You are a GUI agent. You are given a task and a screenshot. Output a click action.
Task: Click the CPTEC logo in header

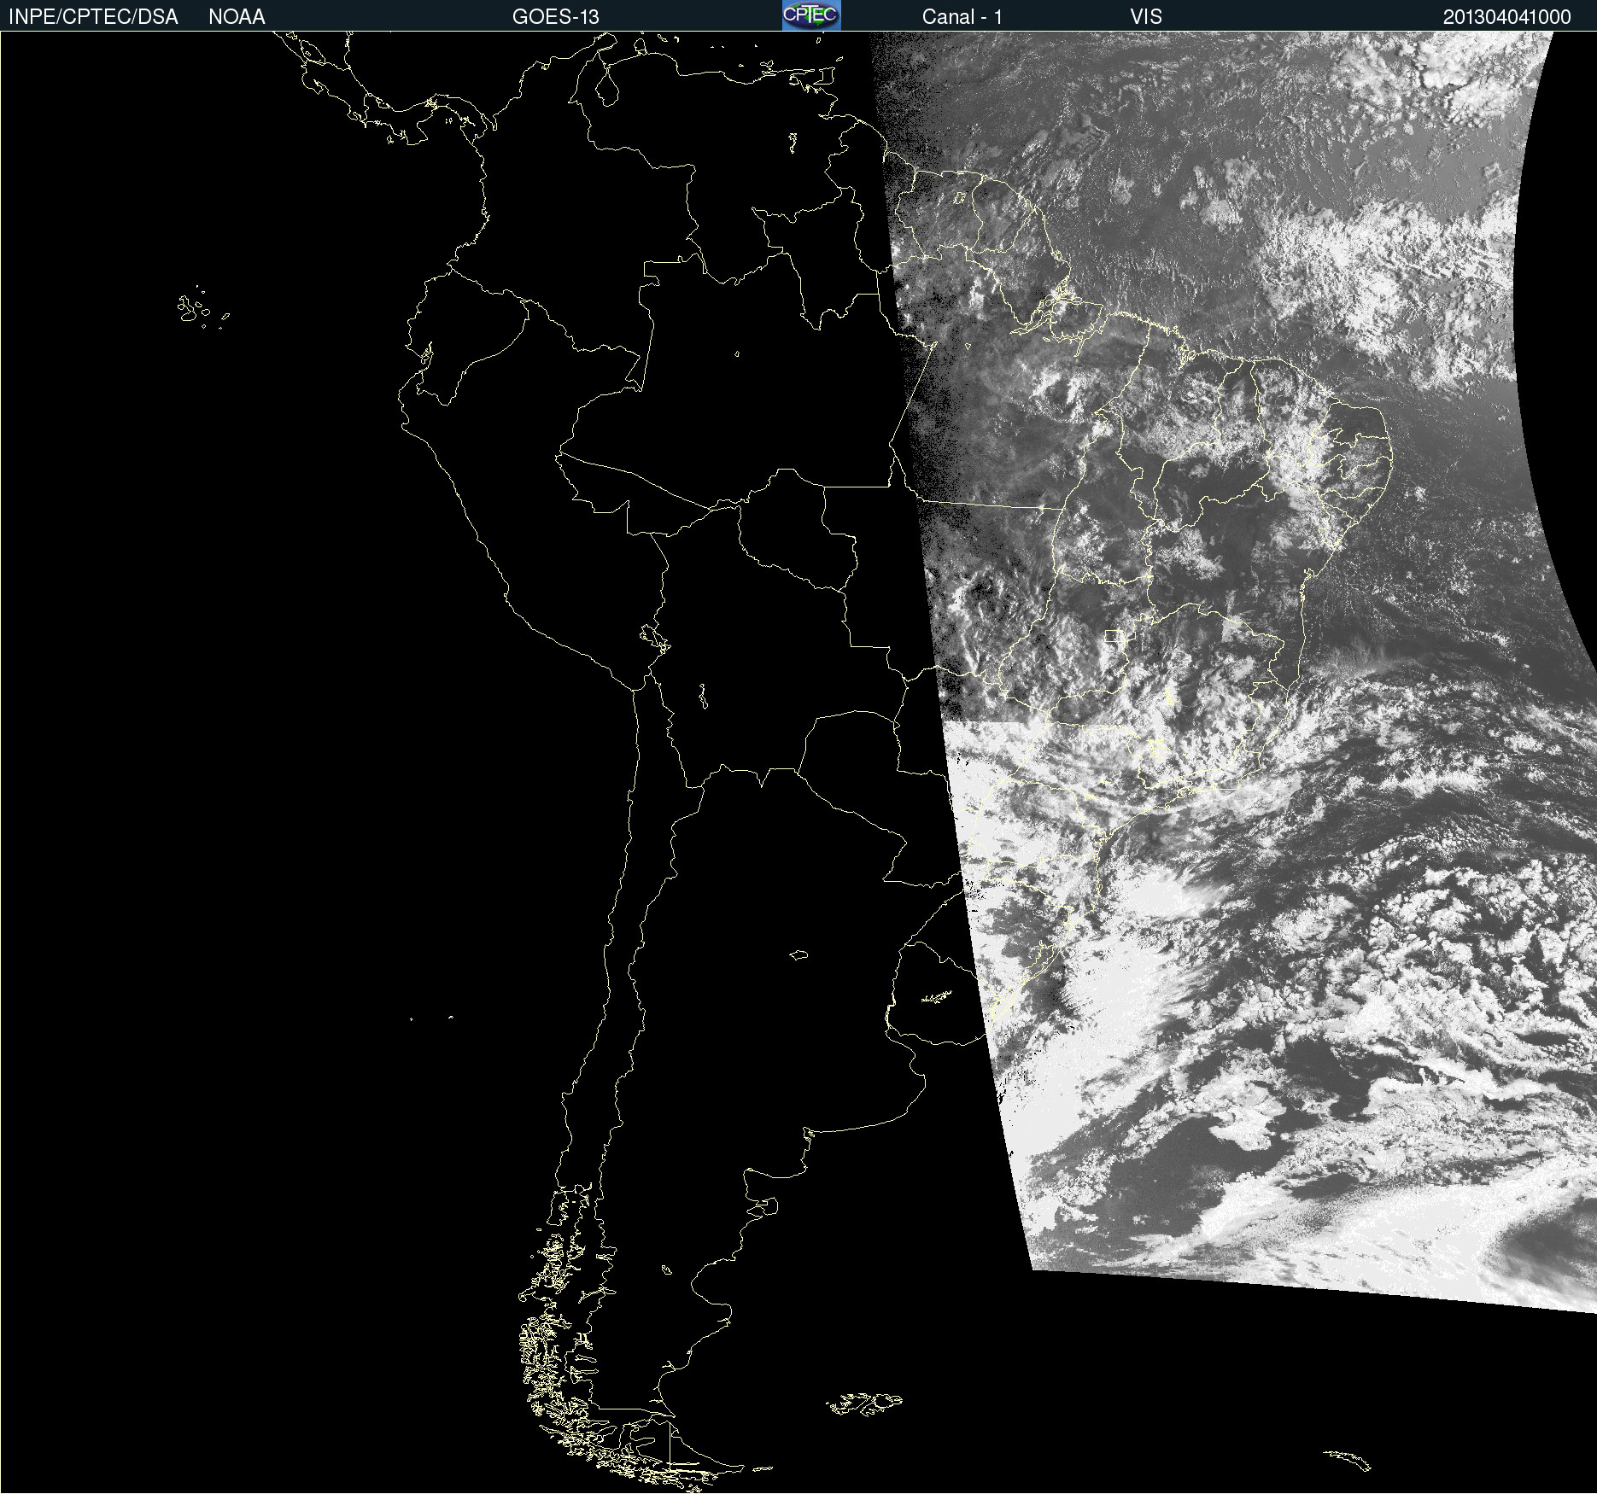(x=811, y=15)
